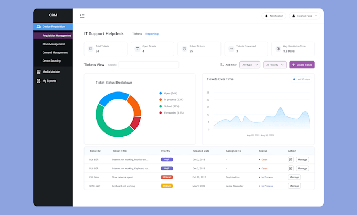Click the red Forwarded legend dot
The width and height of the screenshot is (357, 215).
coord(161,113)
